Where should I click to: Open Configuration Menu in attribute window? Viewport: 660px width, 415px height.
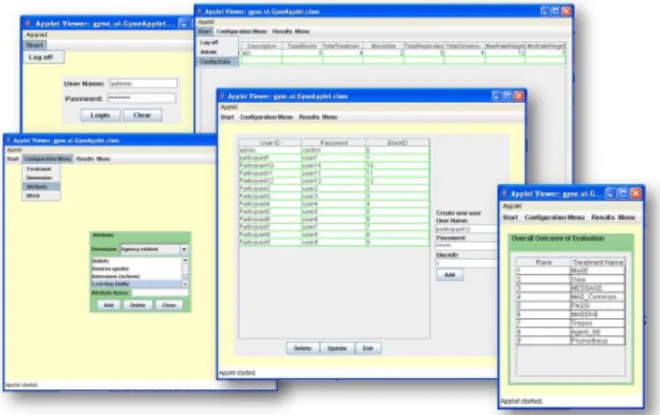(48, 159)
